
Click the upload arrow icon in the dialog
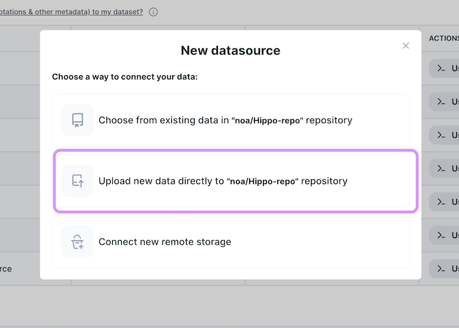click(x=78, y=181)
